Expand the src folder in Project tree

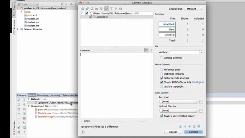21,12
